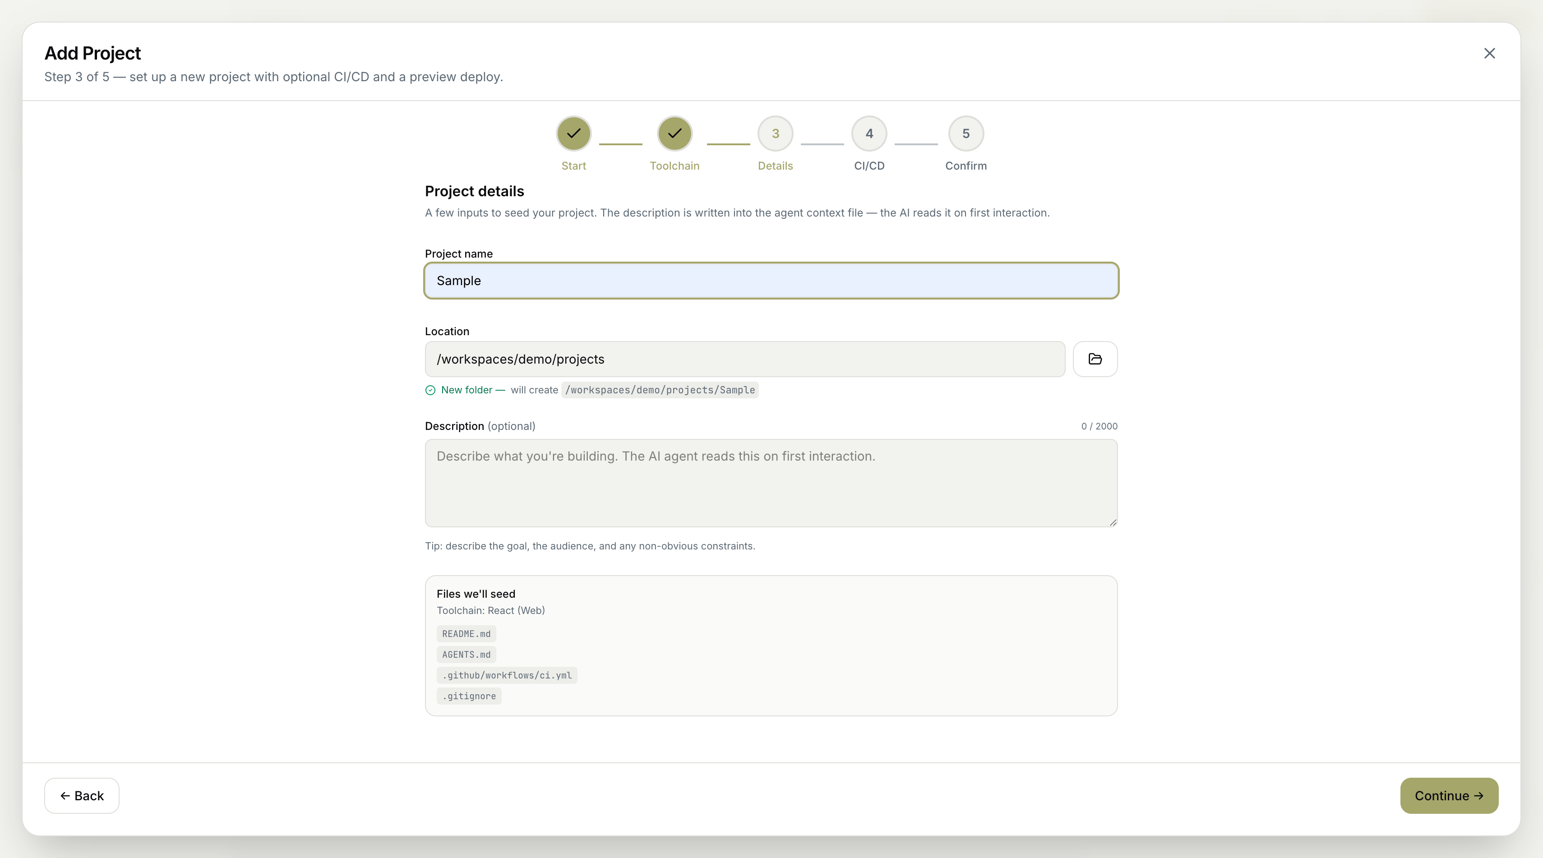Click the CI/CD step label

coord(869,166)
